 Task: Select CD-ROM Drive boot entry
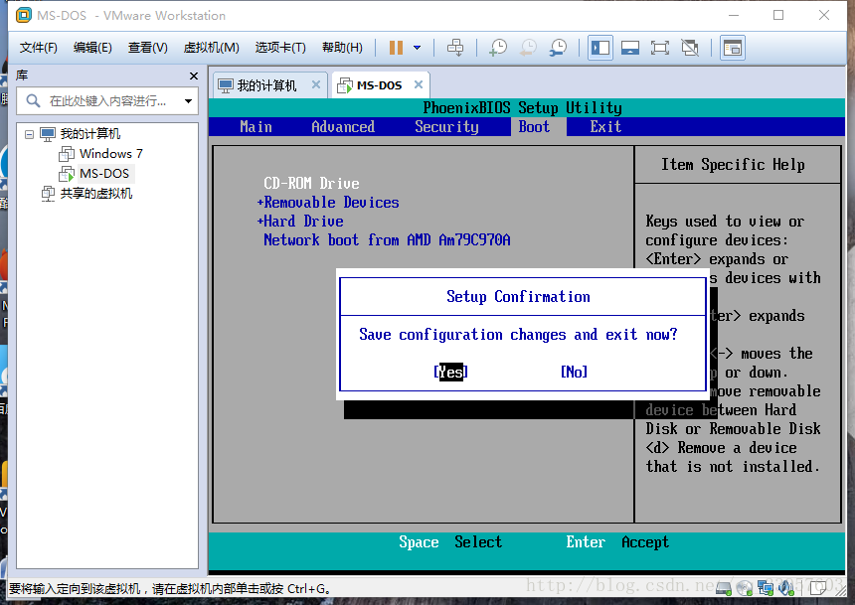pyautogui.click(x=311, y=183)
